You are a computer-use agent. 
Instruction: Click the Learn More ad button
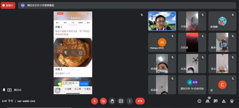tap(84, 84)
